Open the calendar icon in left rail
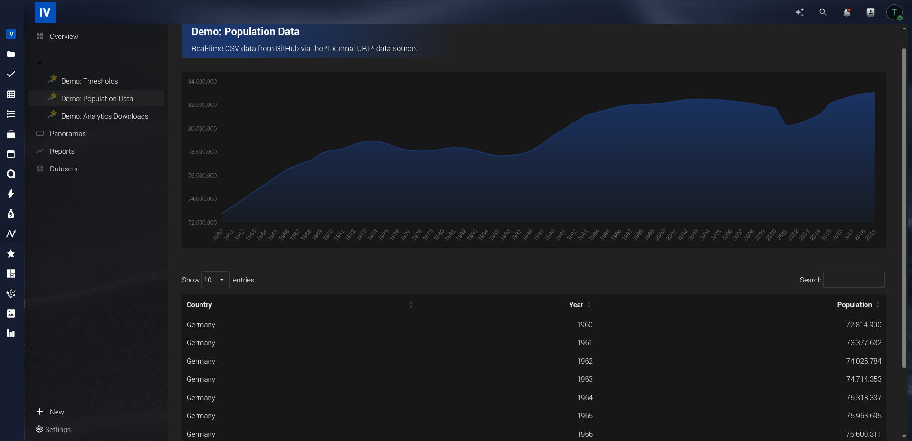The height and width of the screenshot is (441, 912). pos(11,154)
